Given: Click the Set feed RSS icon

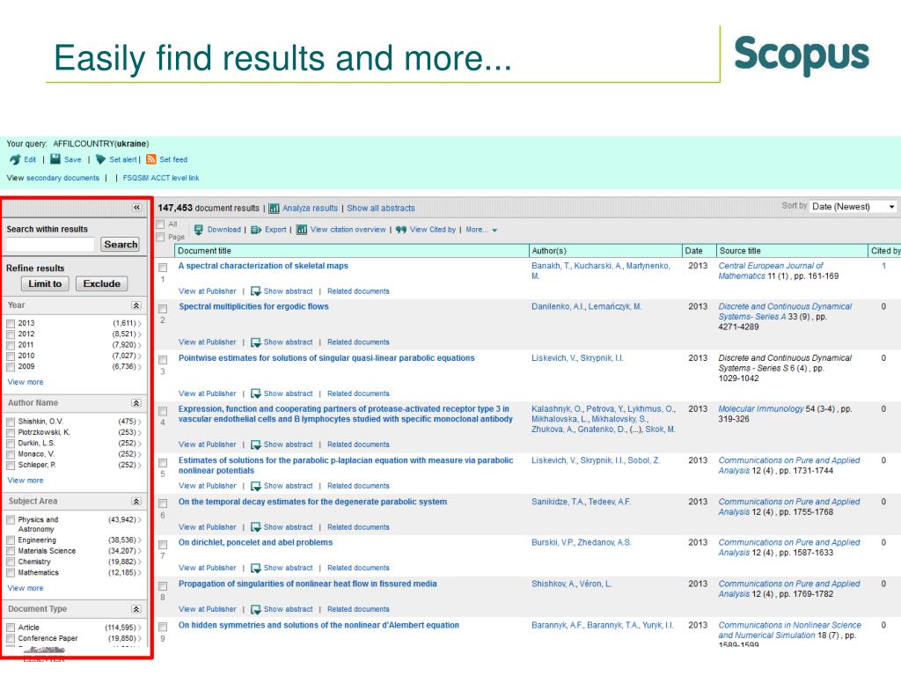Looking at the screenshot, I should (151, 159).
